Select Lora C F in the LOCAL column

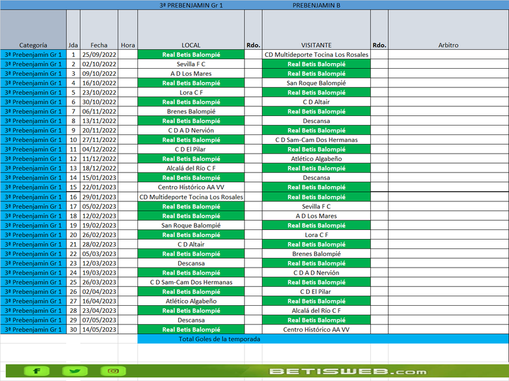192,92
